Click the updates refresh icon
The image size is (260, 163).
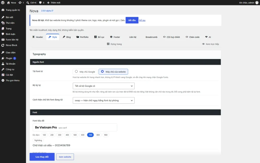point(20,3)
